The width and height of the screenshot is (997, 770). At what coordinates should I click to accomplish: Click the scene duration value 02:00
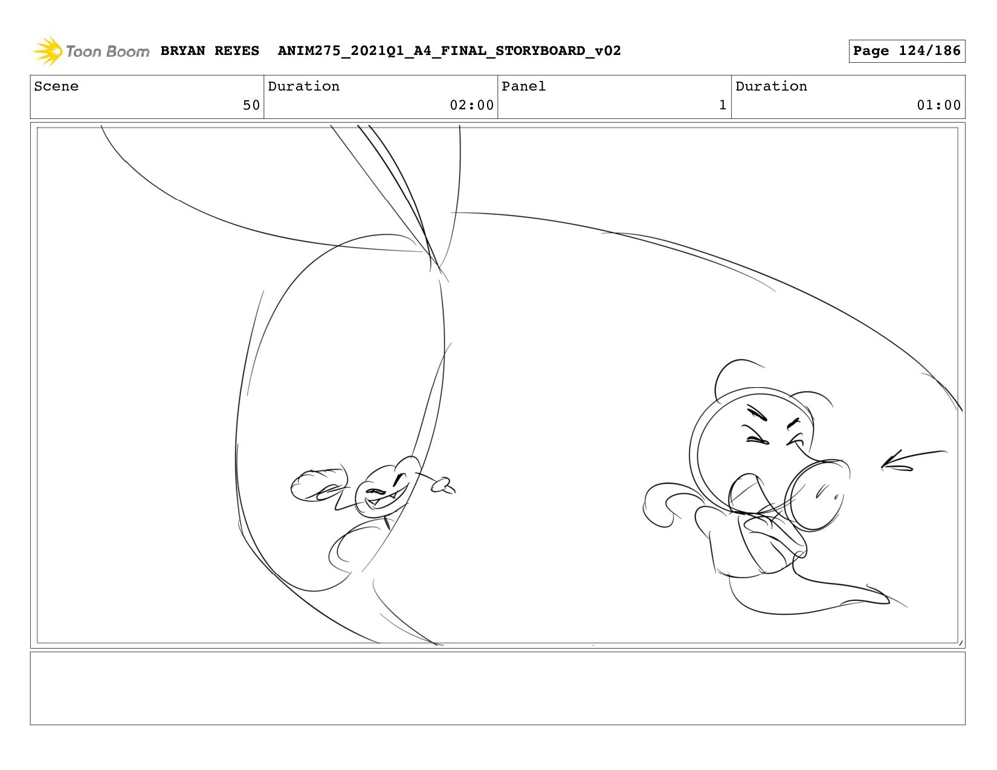(x=471, y=105)
